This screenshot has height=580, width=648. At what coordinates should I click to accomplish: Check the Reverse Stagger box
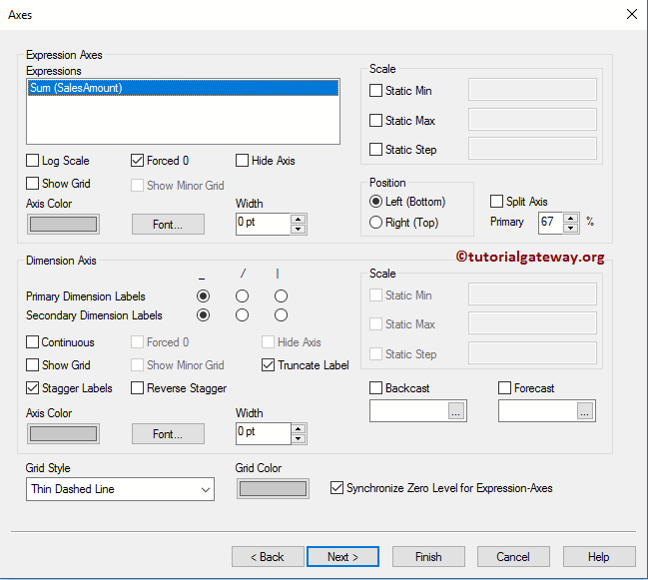(137, 388)
